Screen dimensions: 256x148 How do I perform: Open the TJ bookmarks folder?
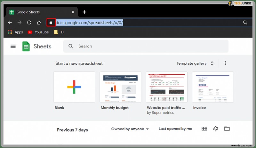click(59, 32)
